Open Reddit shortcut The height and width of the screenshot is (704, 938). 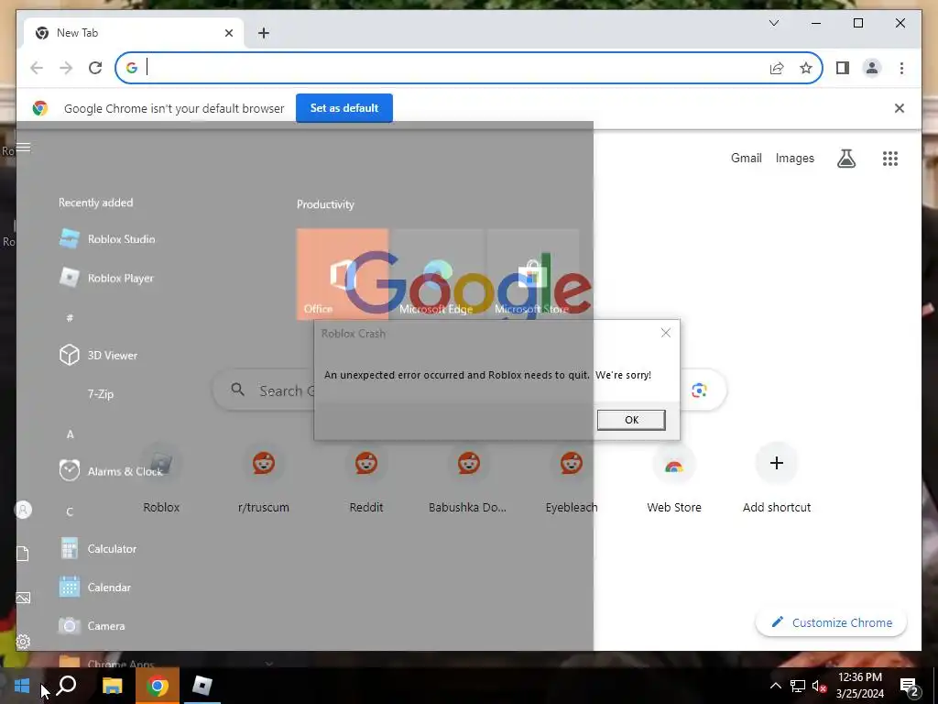click(366, 478)
